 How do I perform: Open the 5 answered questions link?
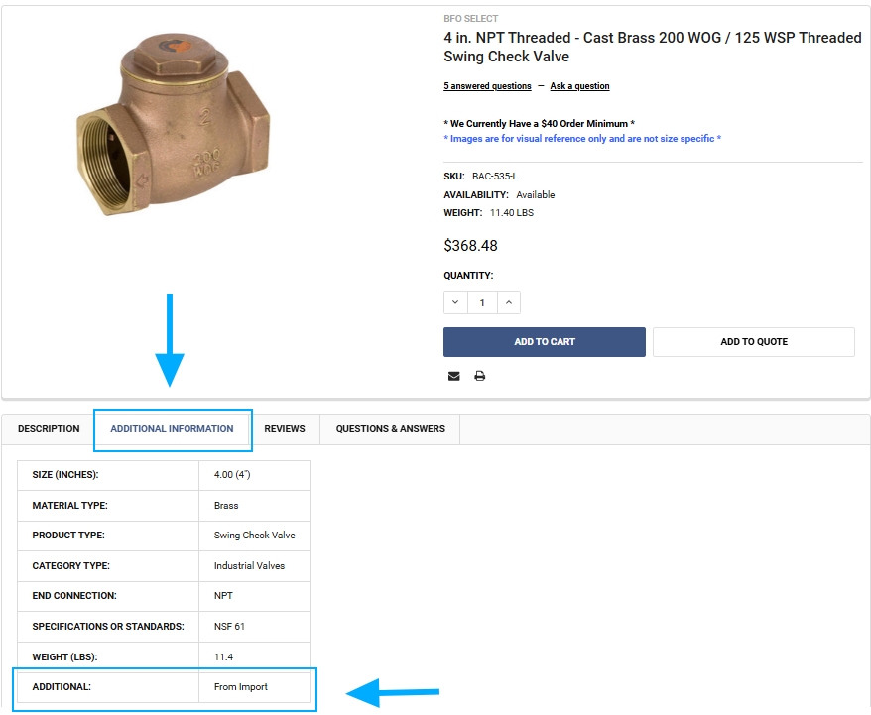click(x=487, y=86)
